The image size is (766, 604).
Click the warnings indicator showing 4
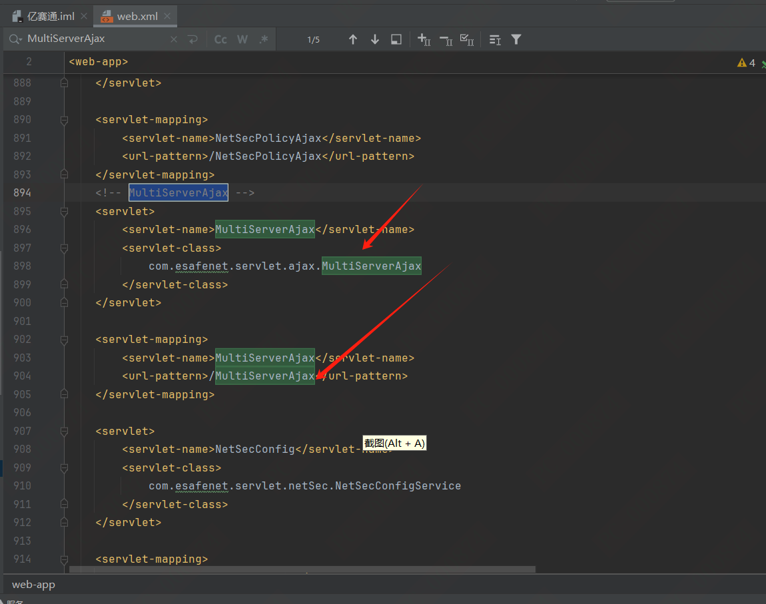point(746,63)
